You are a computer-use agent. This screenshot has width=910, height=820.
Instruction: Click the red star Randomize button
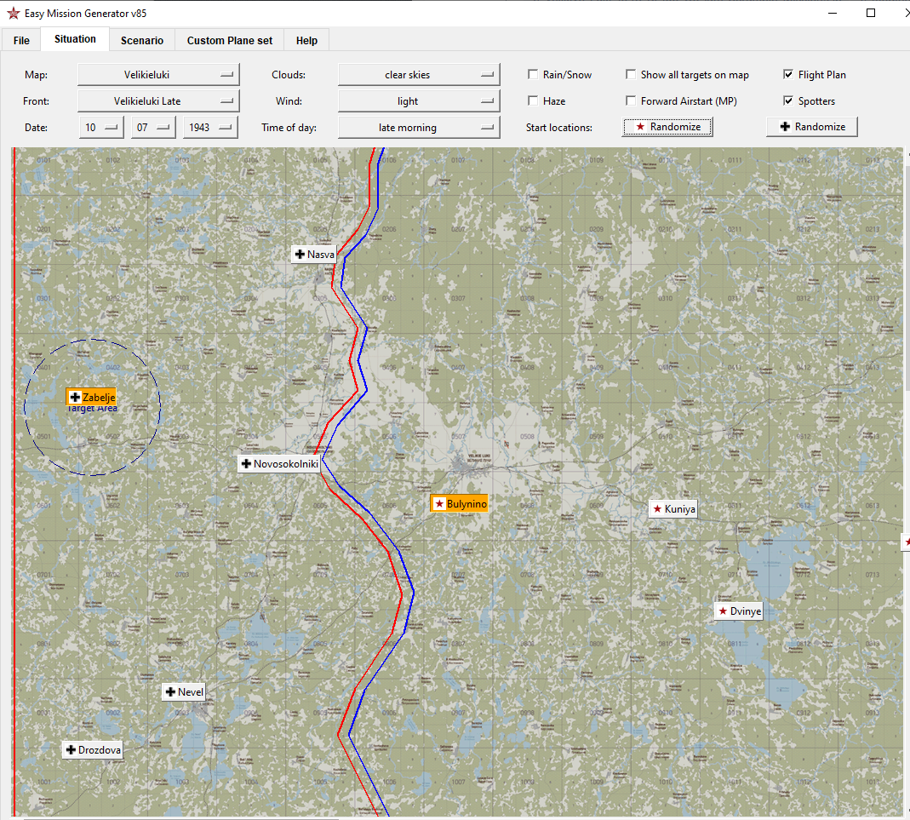pos(667,127)
